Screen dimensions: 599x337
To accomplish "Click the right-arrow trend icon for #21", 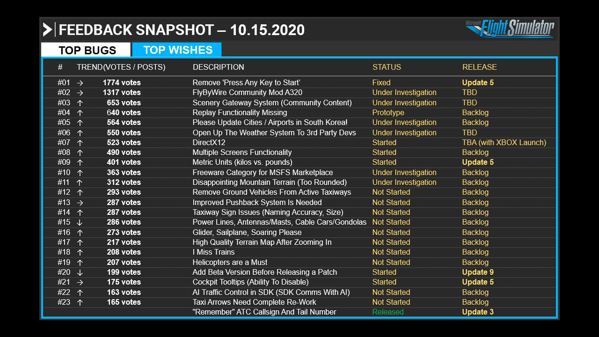I will point(80,282).
